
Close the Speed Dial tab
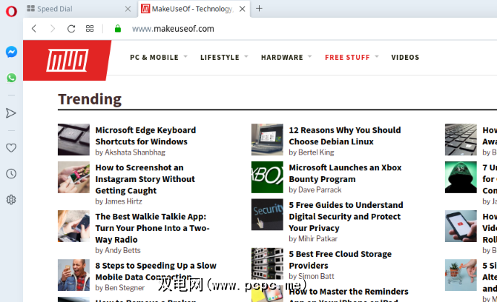click(128, 9)
